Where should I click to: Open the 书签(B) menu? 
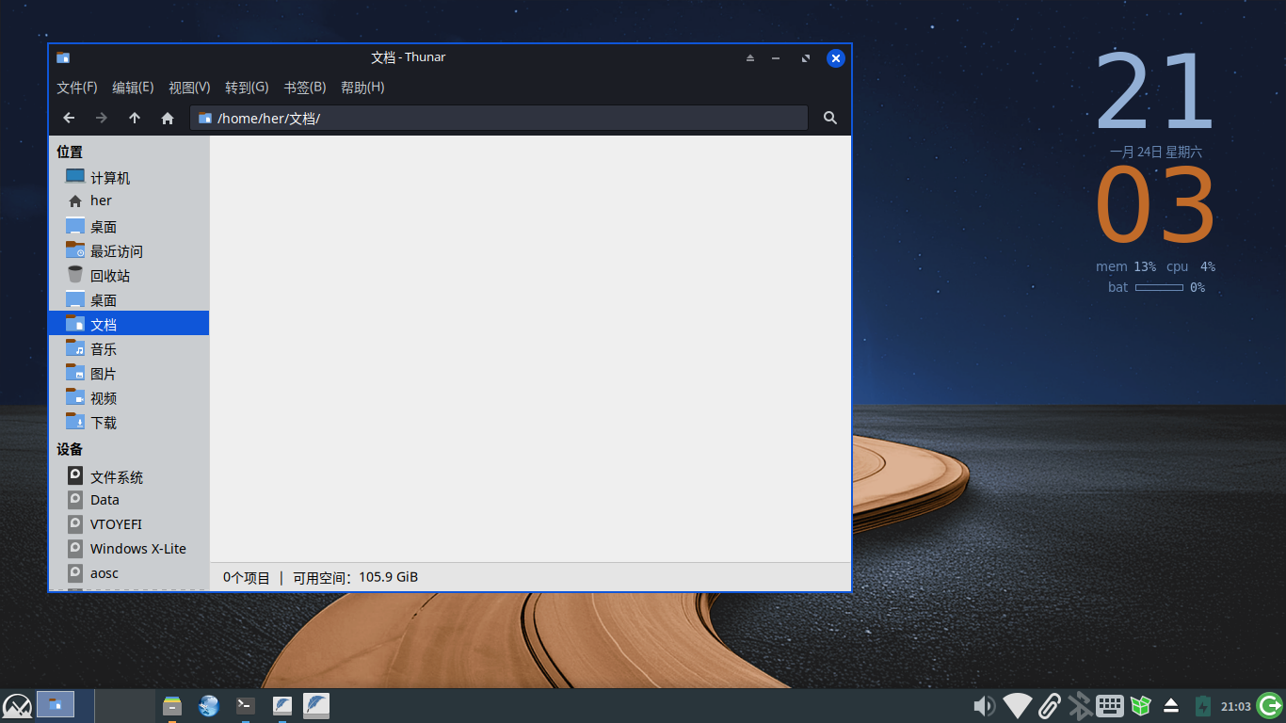point(304,87)
